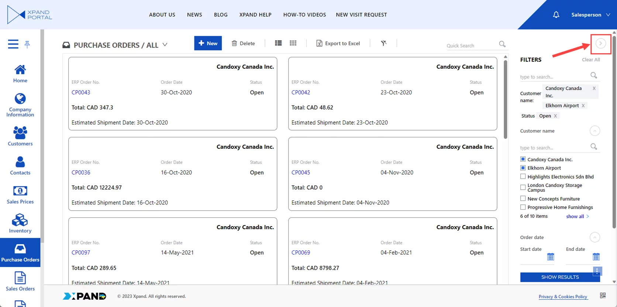Click the clear filter funnel icon

384,43
